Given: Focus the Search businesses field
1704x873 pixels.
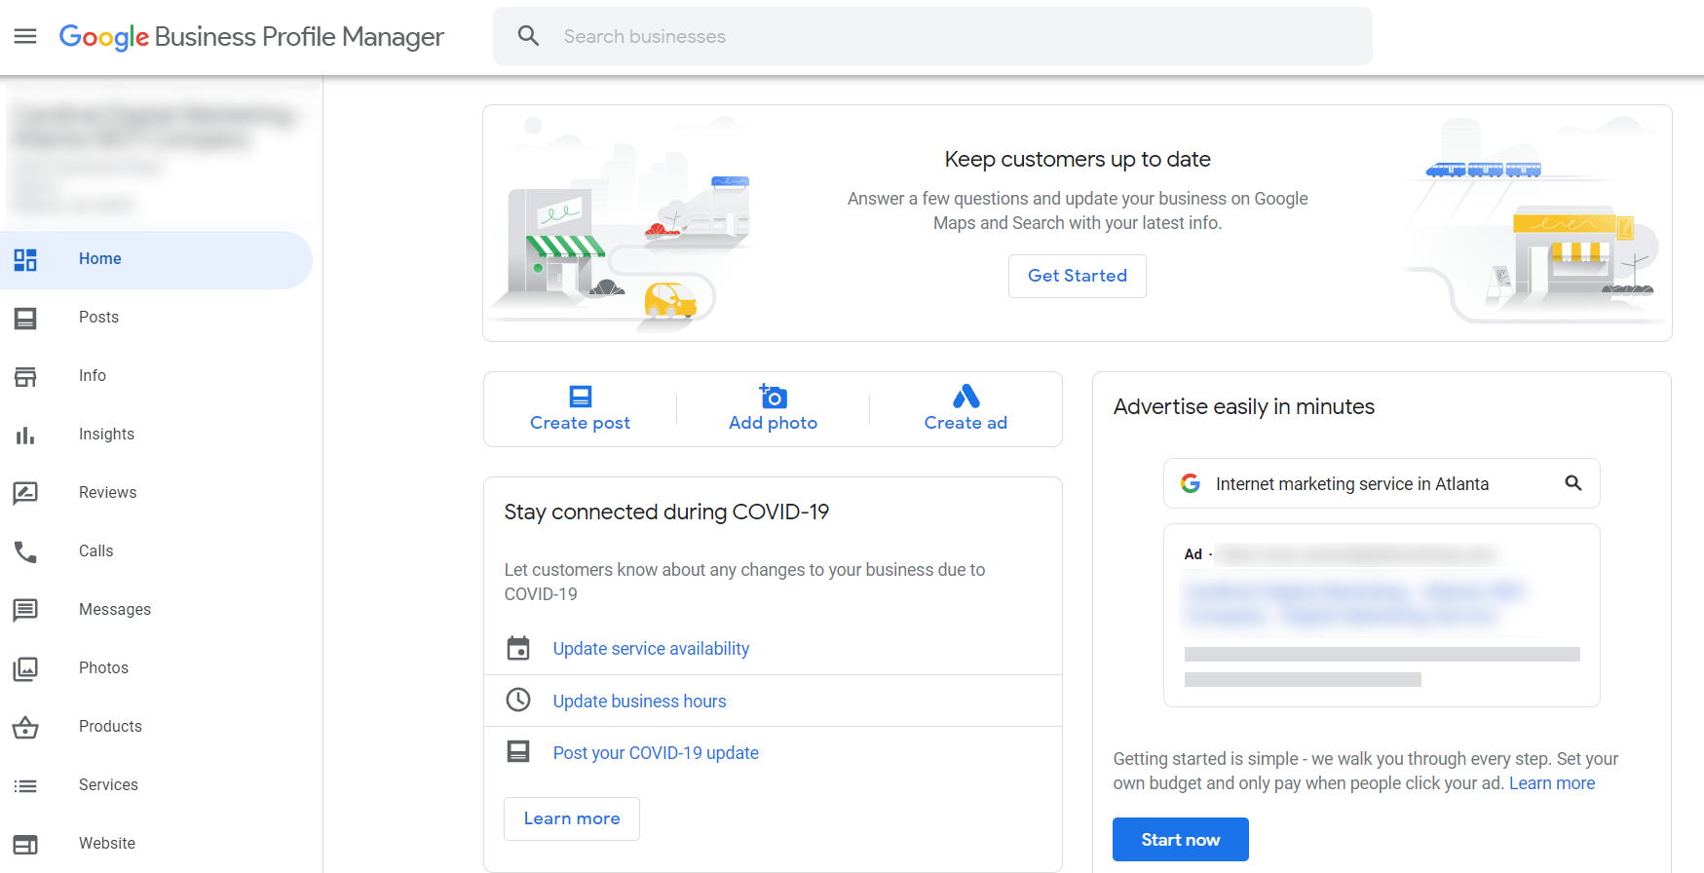Looking at the screenshot, I should coord(932,36).
